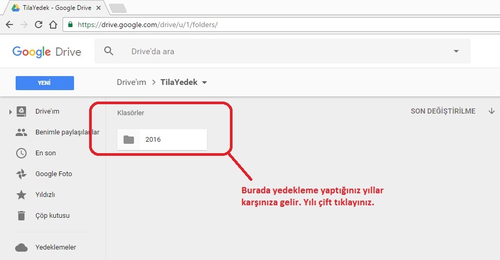Open Benimle paylaşılanlar section
The width and height of the screenshot is (500, 260).
[x=67, y=132]
